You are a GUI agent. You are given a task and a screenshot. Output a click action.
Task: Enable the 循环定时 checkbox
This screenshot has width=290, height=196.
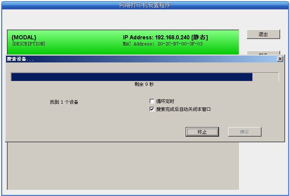coord(152,101)
